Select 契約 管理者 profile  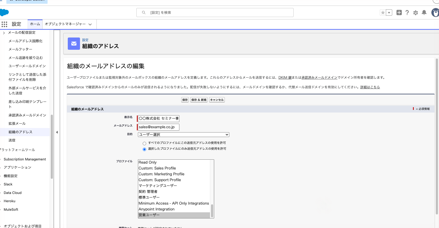174,192
